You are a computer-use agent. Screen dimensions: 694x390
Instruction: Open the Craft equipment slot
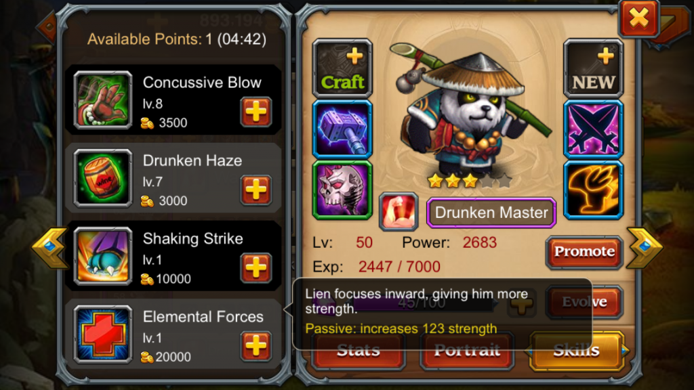[342, 68]
